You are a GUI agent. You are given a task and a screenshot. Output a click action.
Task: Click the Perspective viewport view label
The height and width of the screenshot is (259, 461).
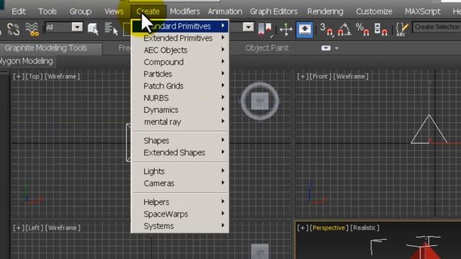[x=328, y=228]
